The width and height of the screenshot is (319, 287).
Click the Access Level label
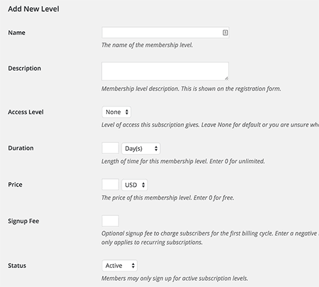(x=26, y=112)
